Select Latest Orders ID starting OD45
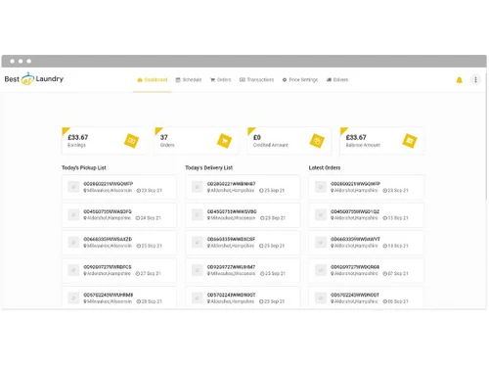The image size is (489, 367). [355, 211]
